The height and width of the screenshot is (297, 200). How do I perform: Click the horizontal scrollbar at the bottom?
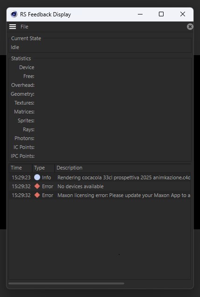tap(66, 283)
